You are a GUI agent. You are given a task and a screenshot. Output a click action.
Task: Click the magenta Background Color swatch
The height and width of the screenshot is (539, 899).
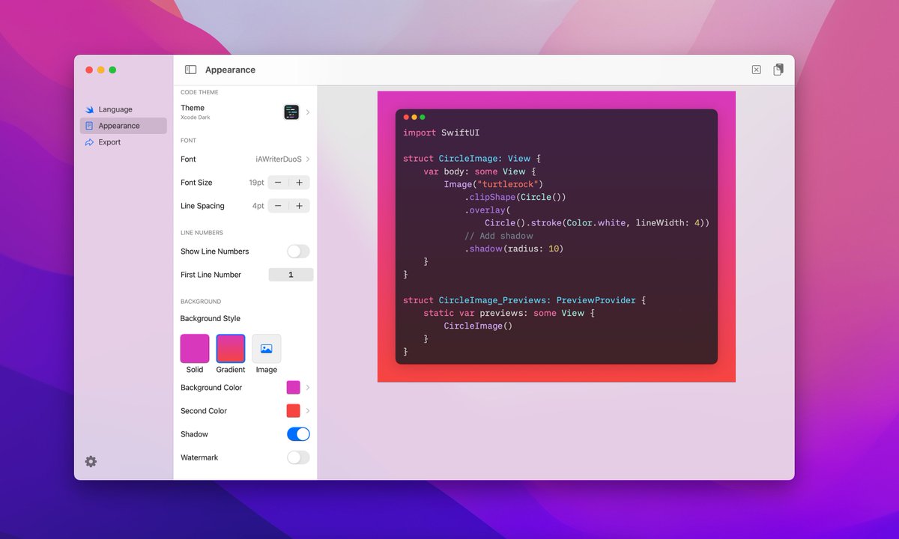[x=294, y=388]
